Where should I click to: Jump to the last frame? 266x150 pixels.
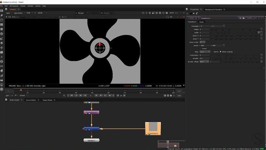[110, 95]
